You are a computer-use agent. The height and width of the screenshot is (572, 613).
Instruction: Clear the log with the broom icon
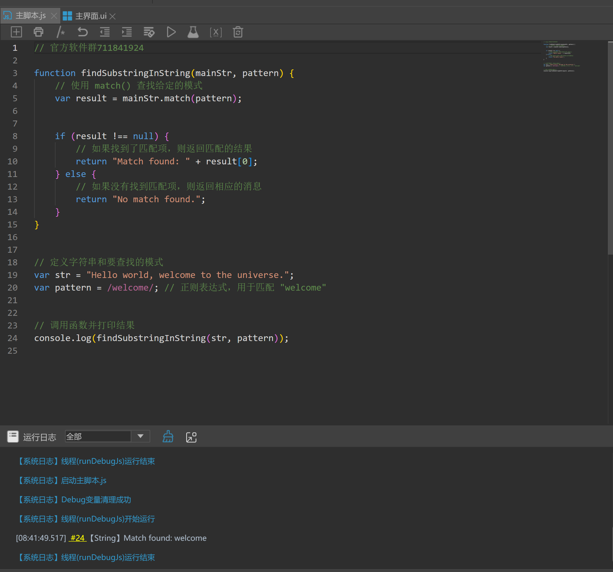click(x=168, y=437)
